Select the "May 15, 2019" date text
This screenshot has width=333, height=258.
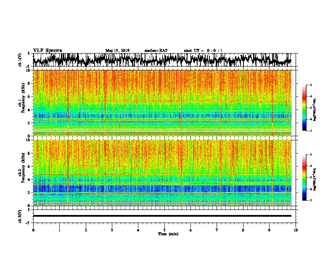[117, 51]
